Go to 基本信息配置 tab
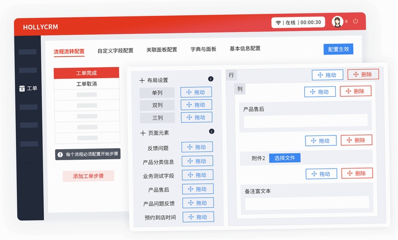Screen dimensions: 398x240 [245, 48]
